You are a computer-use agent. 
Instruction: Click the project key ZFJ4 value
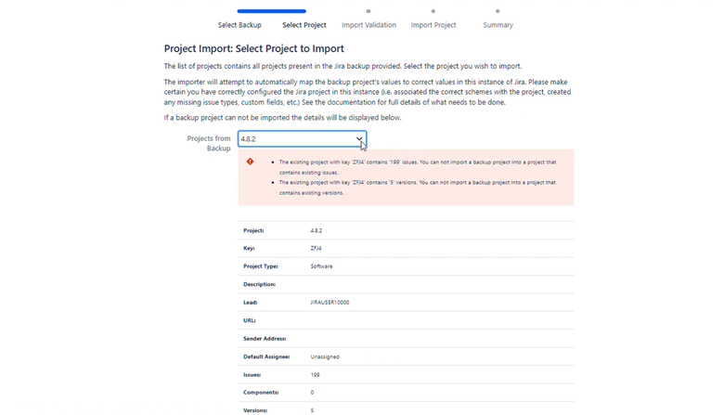(x=316, y=249)
